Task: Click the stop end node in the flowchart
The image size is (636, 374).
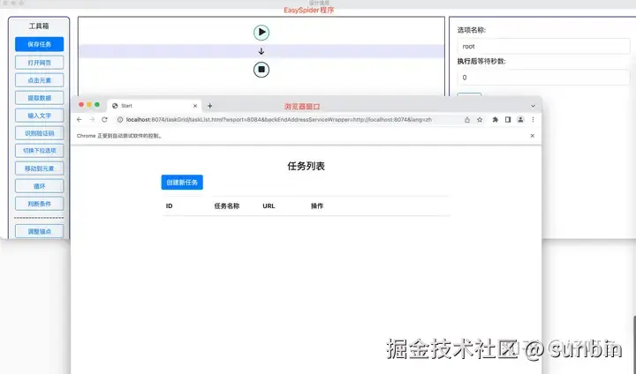Action: [261, 70]
